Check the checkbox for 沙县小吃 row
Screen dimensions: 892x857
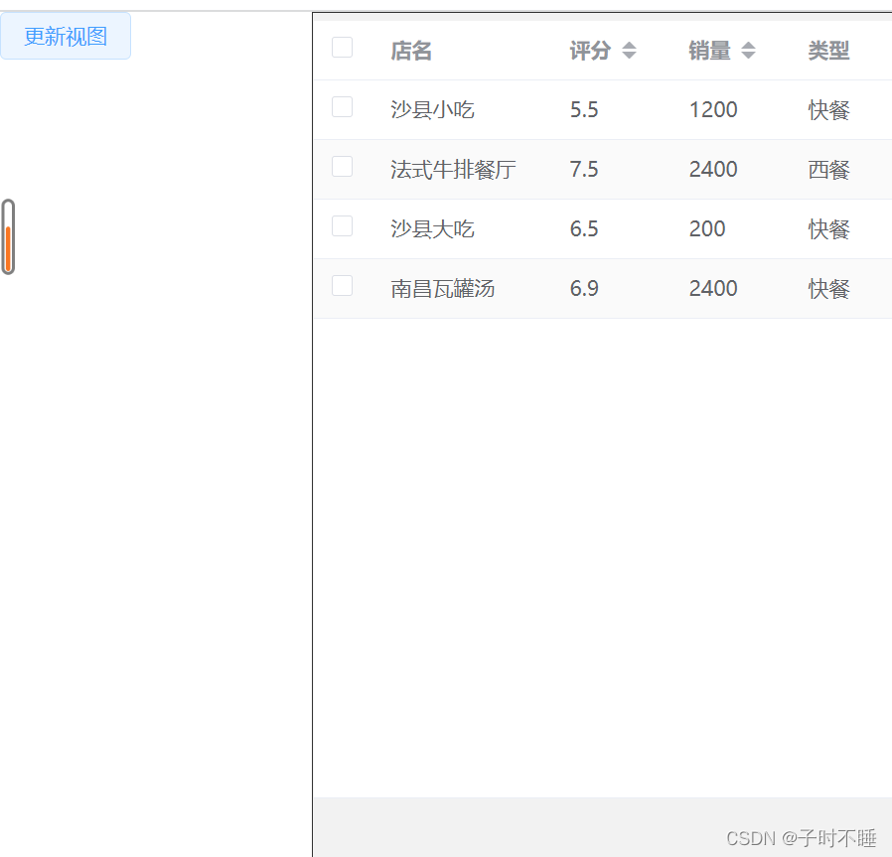342,106
